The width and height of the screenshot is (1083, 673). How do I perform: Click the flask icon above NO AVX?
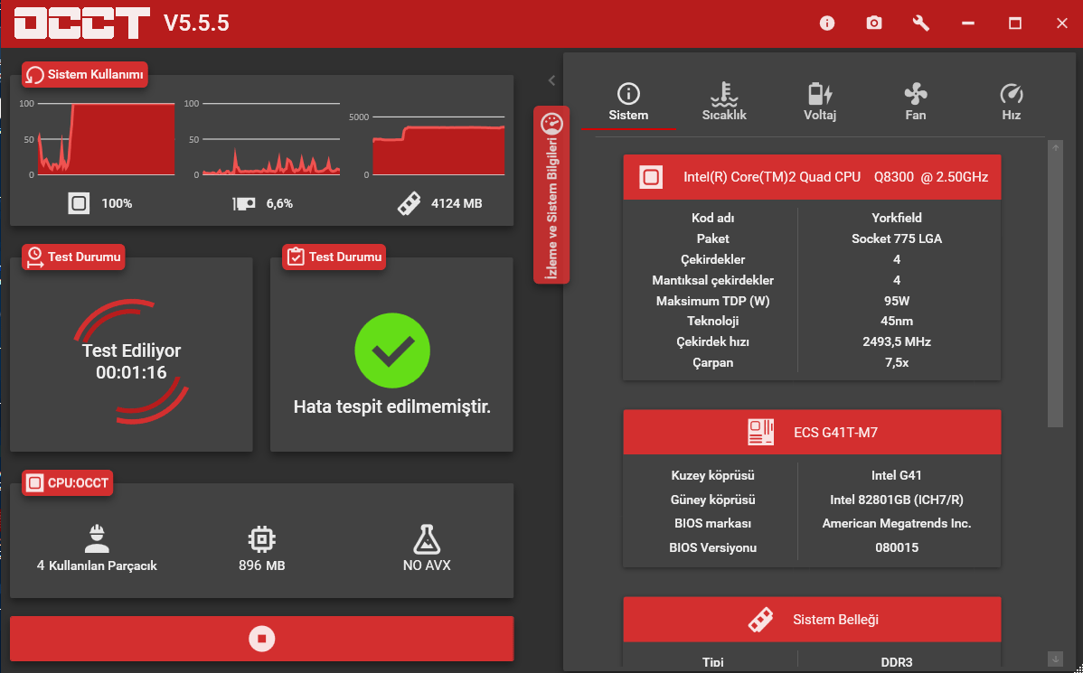[427, 539]
